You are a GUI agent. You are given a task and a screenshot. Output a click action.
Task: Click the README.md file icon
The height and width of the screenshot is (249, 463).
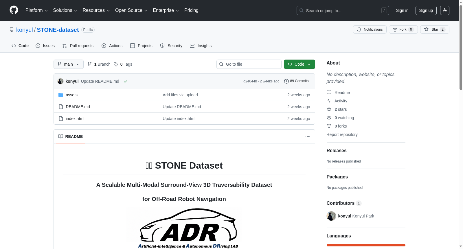(x=61, y=107)
